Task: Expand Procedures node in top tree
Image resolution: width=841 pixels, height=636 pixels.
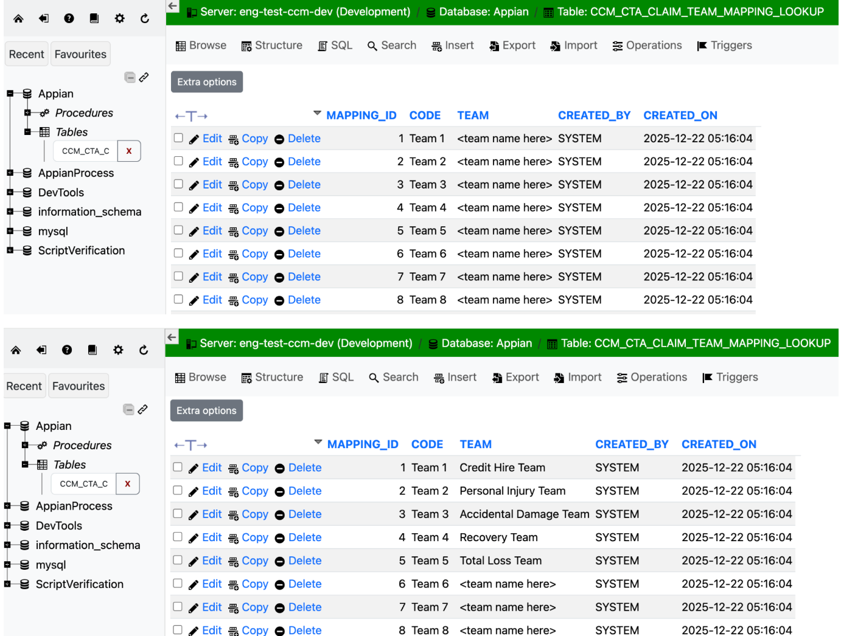Action: pyautogui.click(x=27, y=112)
